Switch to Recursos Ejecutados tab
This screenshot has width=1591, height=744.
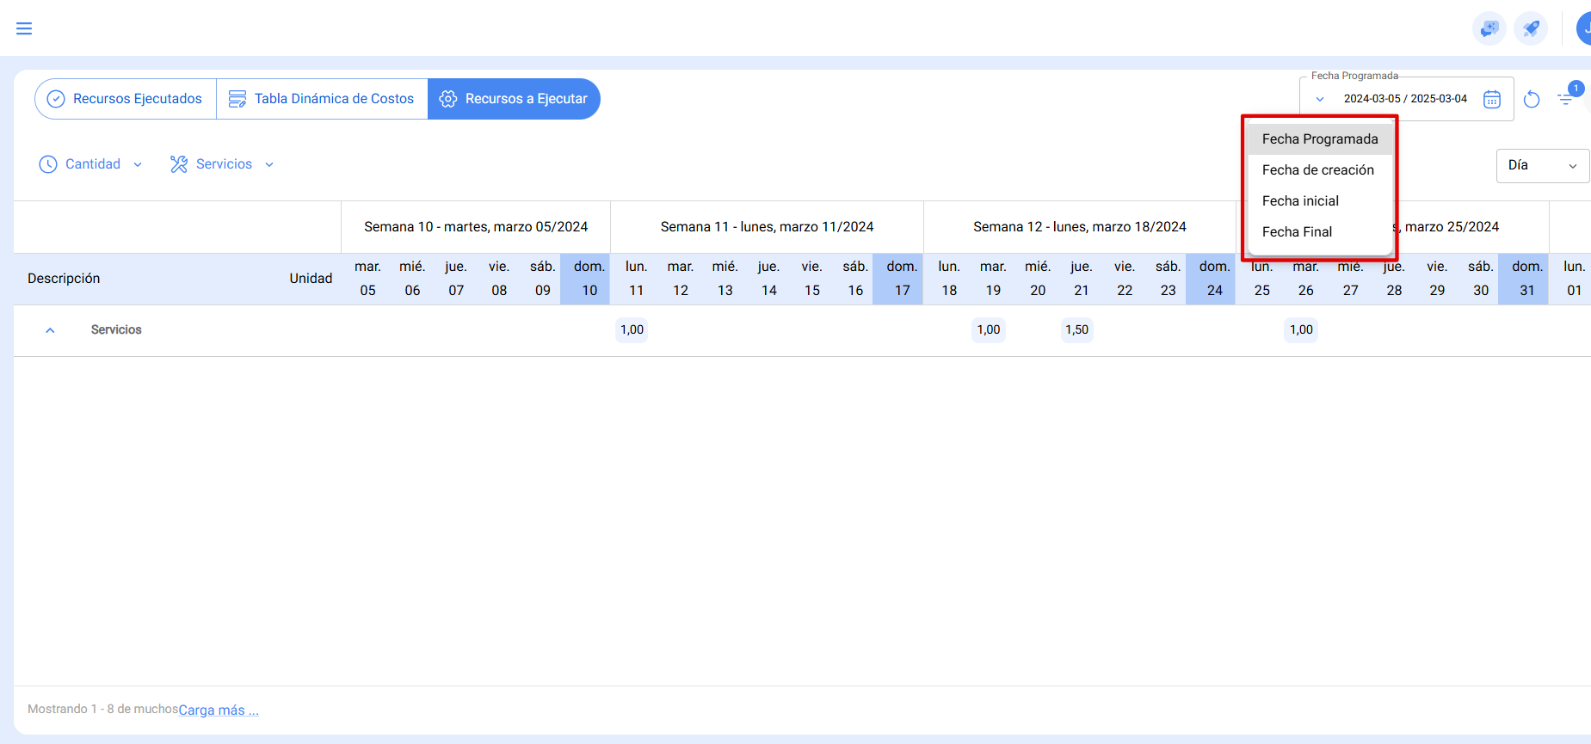point(126,99)
